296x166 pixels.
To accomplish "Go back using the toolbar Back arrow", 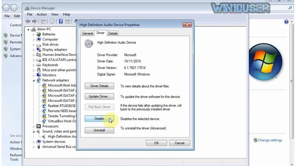I will tap(28, 21).
